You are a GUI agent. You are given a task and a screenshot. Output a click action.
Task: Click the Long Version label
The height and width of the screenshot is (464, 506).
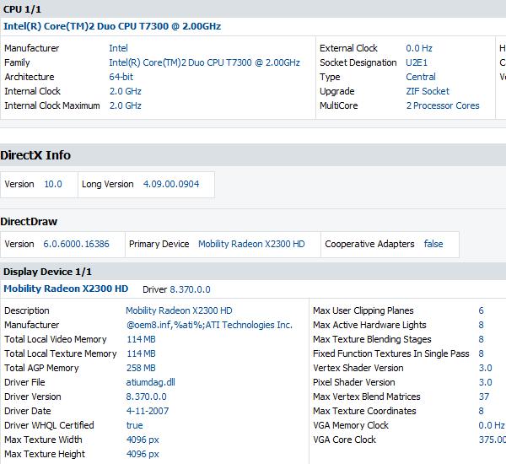107,184
